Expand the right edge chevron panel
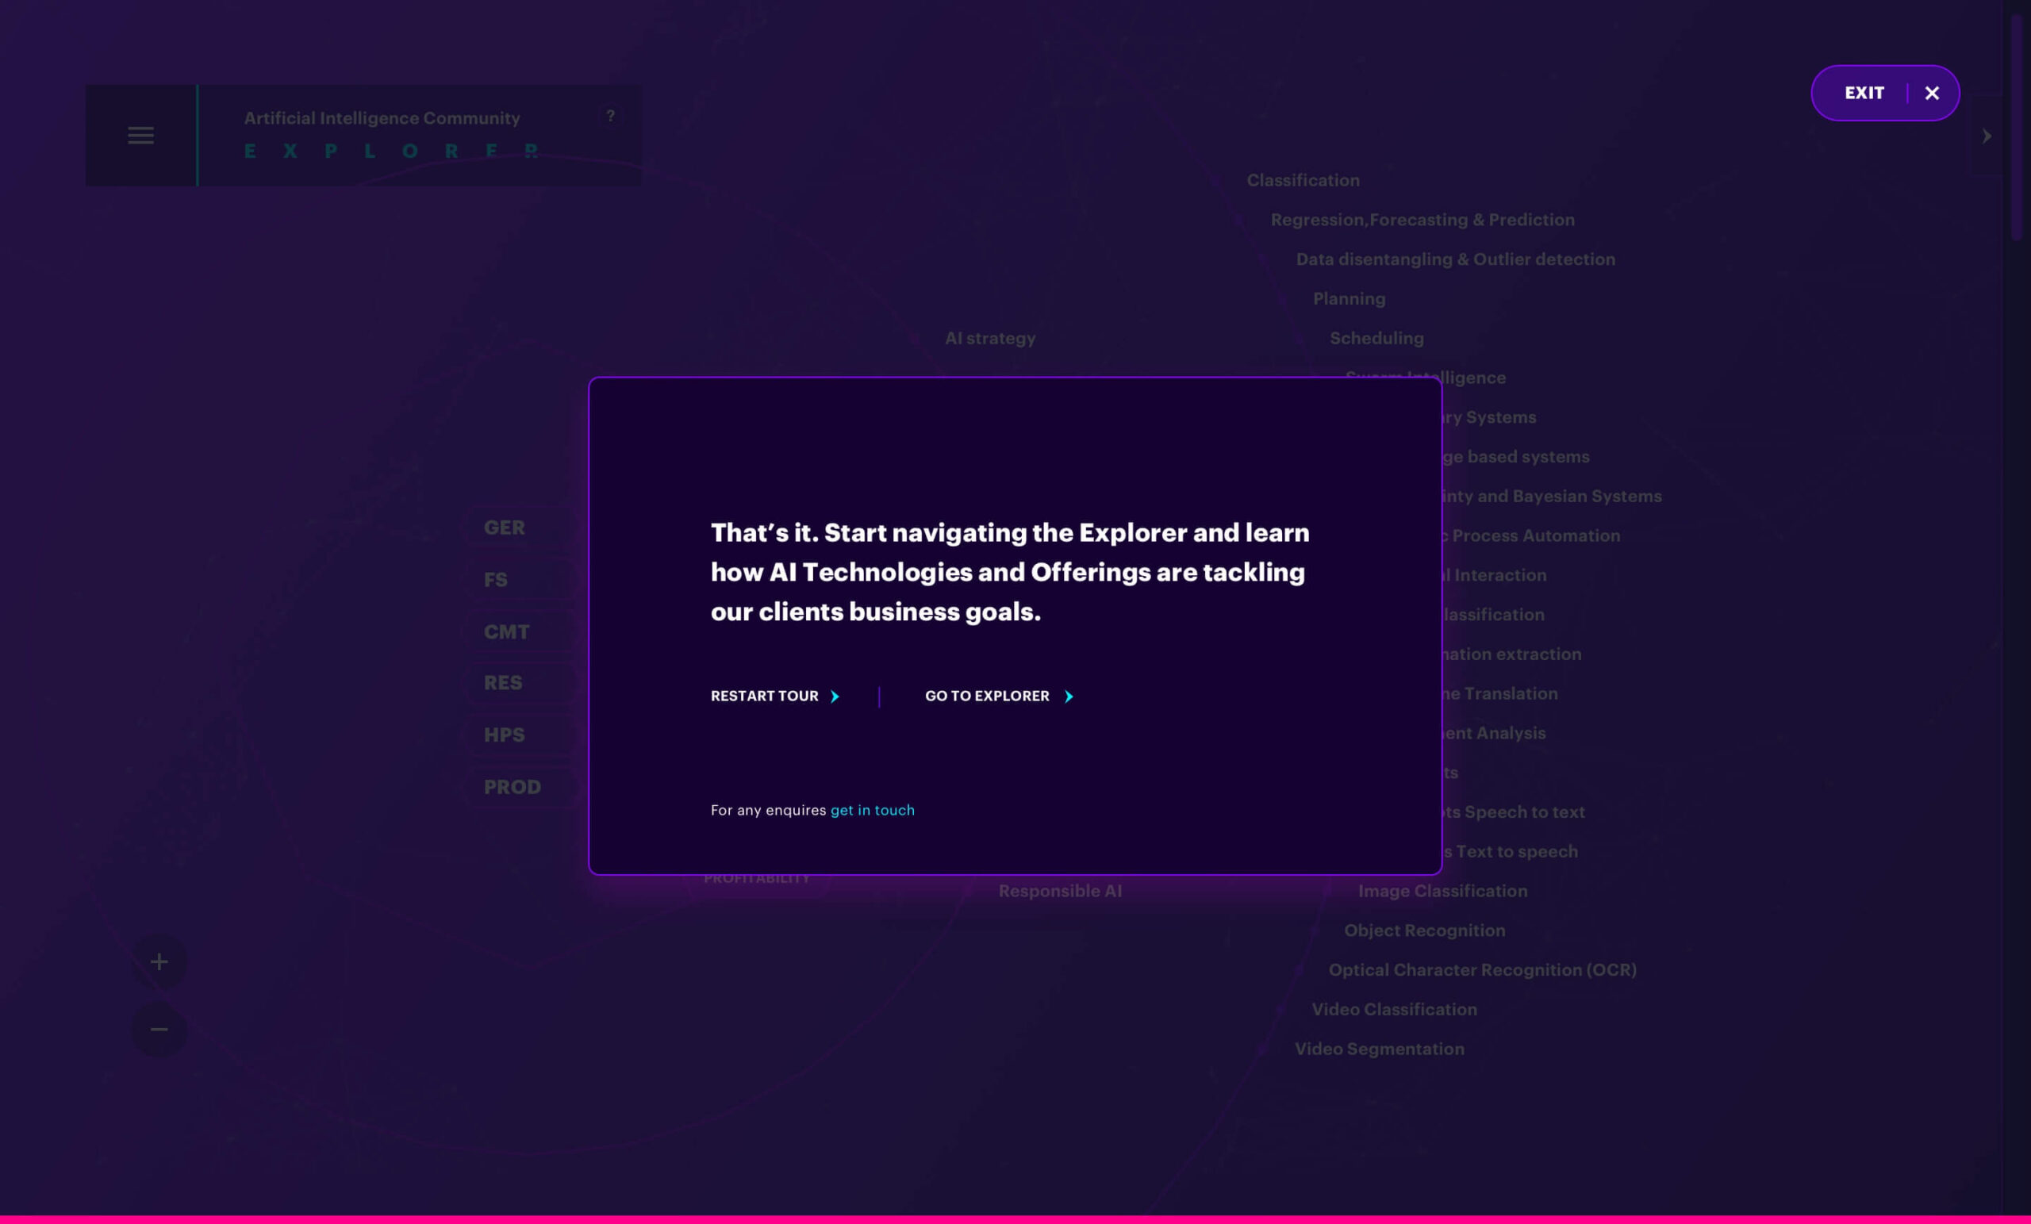 point(1987,136)
